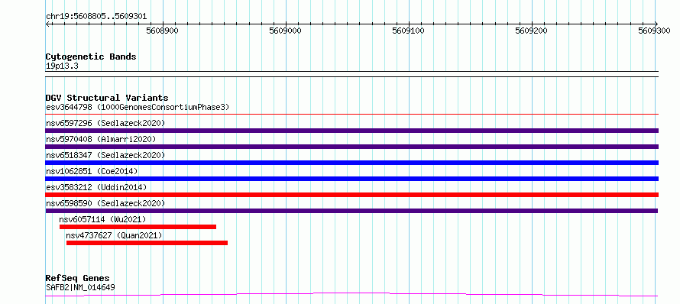Viewport: 680px width, 304px height.
Task: Click the purple nsv6598590 variant bar
Action: click(x=351, y=211)
